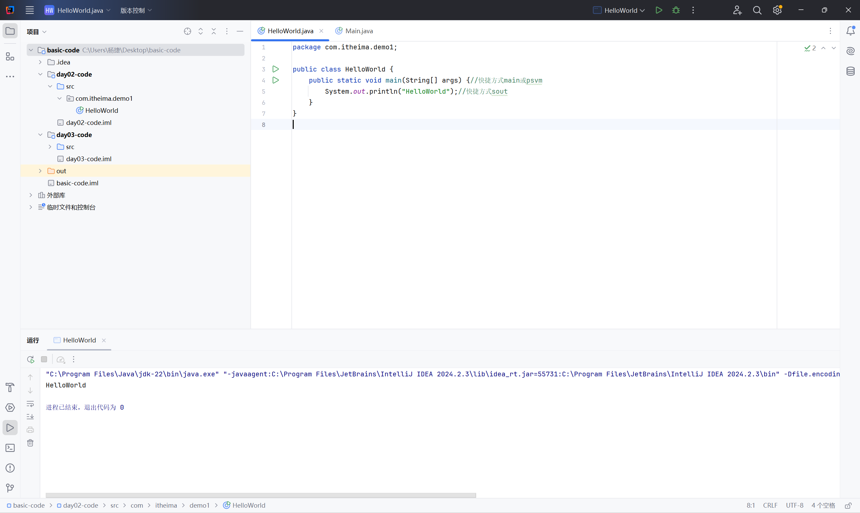Open the HelloWorld run configuration dropdown
Image resolution: width=860 pixels, height=513 pixels.
coord(619,10)
